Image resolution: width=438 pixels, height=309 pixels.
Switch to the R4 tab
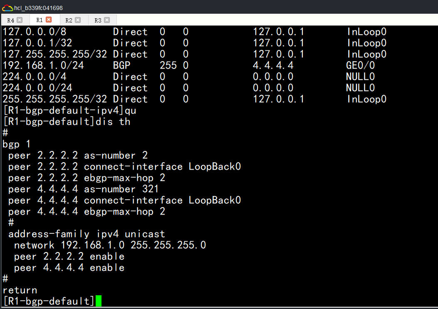(x=11, y=20)
